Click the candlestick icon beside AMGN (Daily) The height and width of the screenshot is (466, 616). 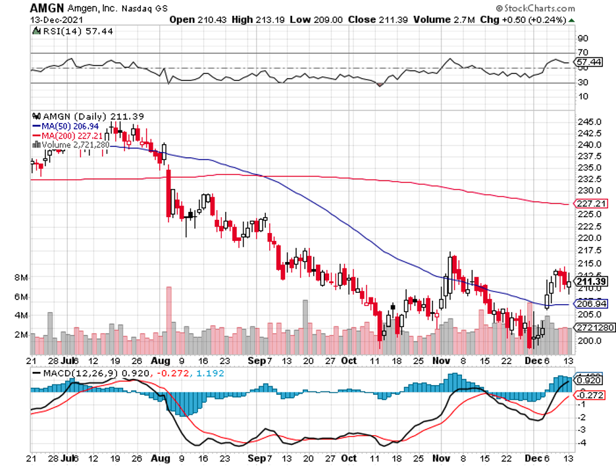[x=36, y=116]
